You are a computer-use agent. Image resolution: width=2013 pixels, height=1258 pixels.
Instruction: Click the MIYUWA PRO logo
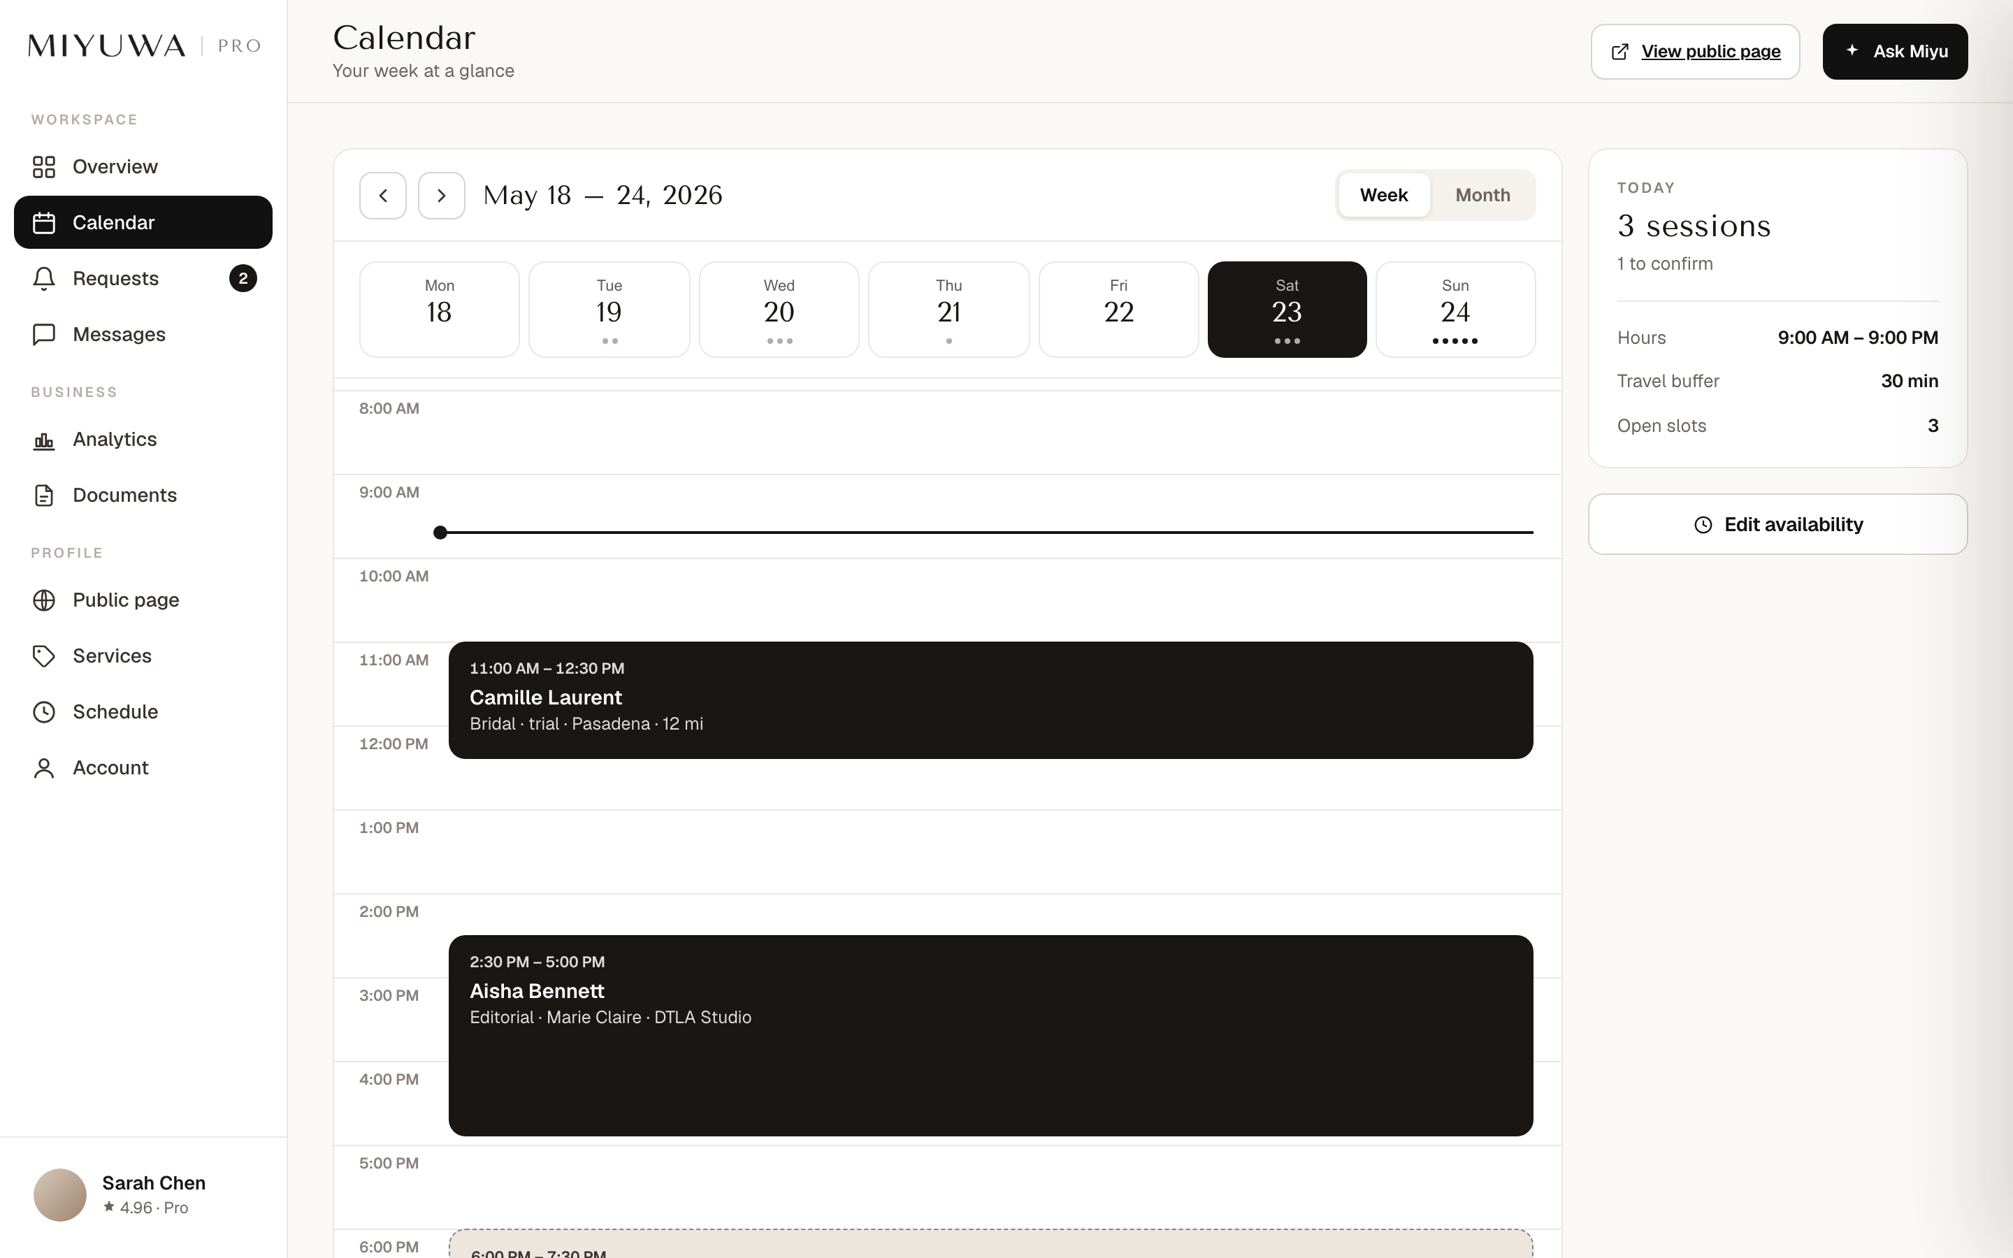pyautogui.click(x=144, y=45)
